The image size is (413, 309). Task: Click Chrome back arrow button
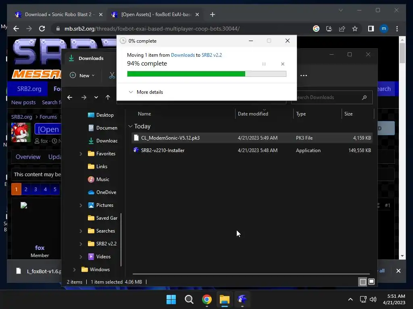click(16, 29)
